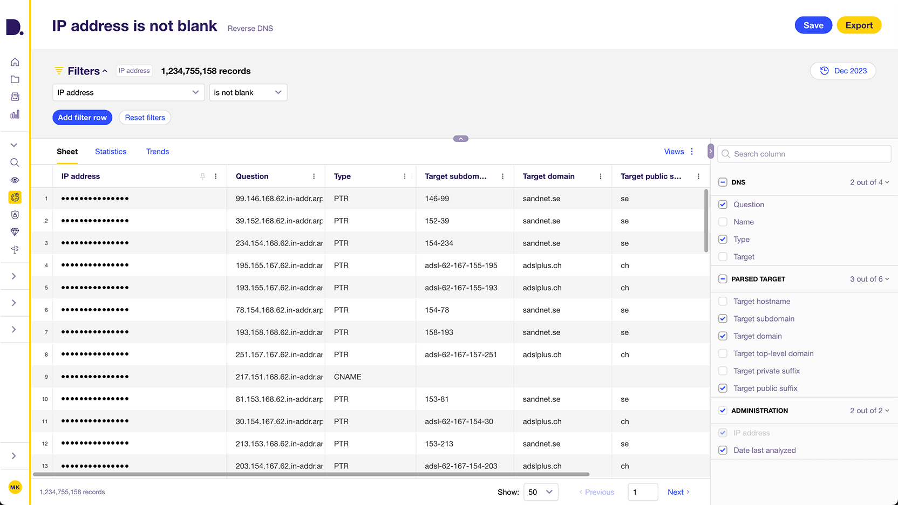
Task: Collapse Parsed Target '3 out of 6' section
Action: (x=869, y=279)
